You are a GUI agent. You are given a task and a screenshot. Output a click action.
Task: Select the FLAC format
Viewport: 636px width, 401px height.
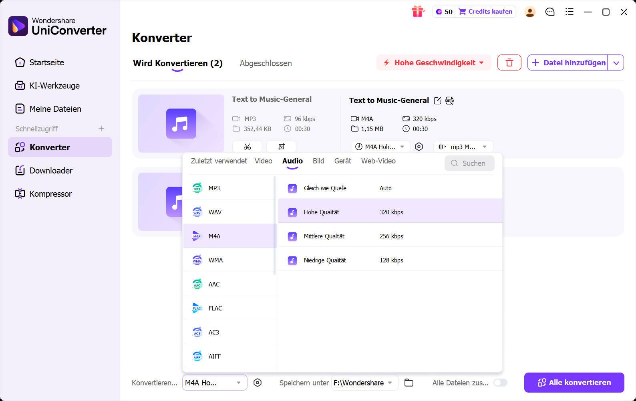[x=230, y=308]
